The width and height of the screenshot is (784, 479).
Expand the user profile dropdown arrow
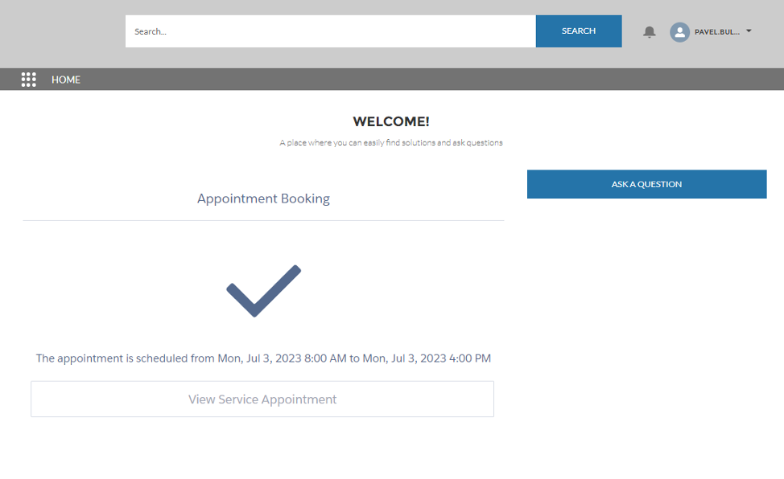point(749,31)
